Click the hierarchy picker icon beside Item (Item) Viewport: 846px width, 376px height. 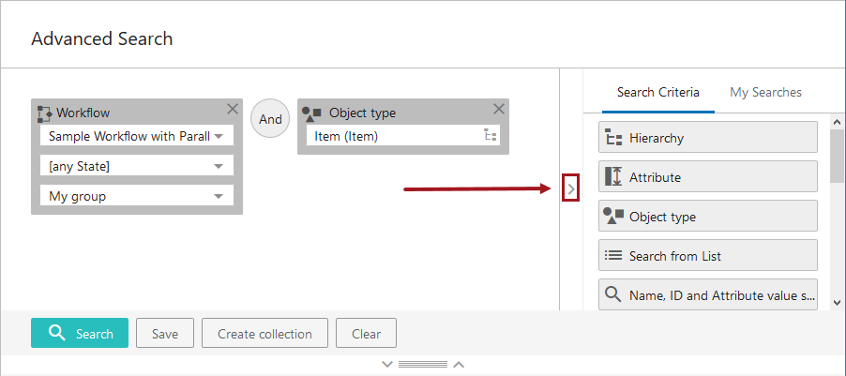coord(490,136)
